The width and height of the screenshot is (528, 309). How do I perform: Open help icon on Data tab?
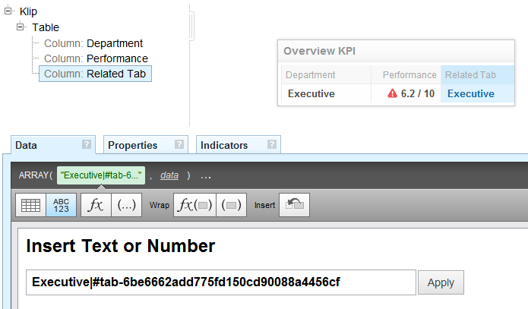pyautogui.click(x=87, y=144)
